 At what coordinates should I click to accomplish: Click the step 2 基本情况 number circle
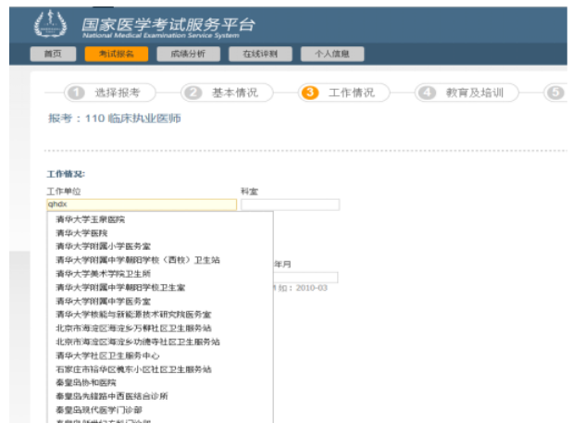point(193,93)
